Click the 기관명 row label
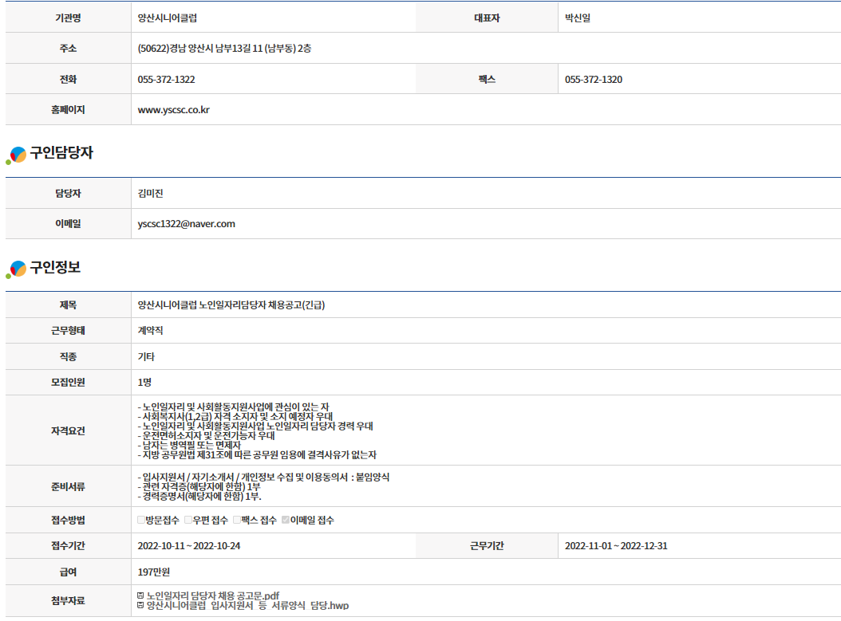The image size is (841, 621). pos(68,18)
